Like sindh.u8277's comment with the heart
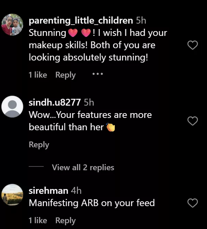This screenshot has width=207, height=229. (x=193, y=121)
